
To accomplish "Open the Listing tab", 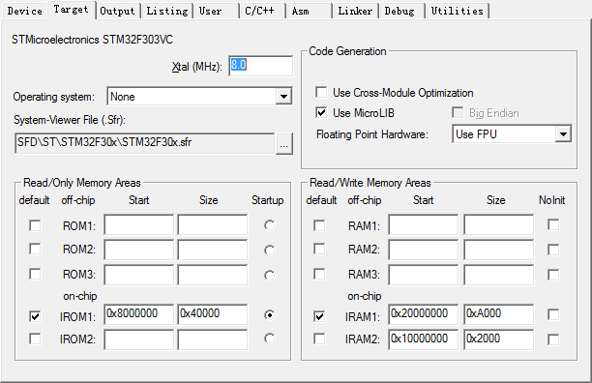I will click(167, 11).
